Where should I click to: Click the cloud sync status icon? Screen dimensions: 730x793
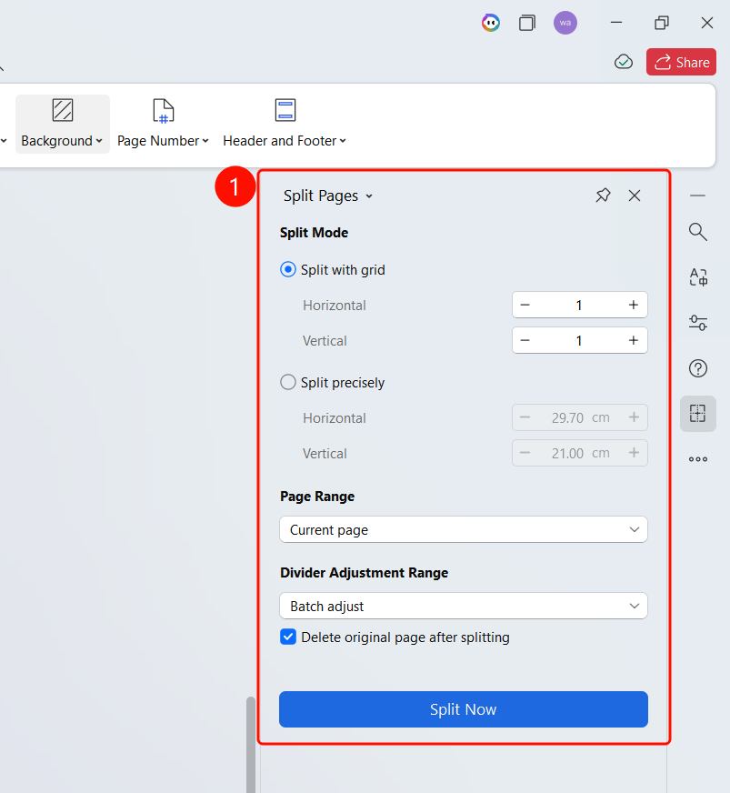point(624,62)
